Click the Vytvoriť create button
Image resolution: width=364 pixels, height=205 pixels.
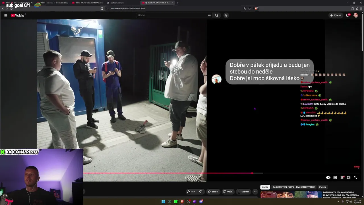(x=336, y=15)
